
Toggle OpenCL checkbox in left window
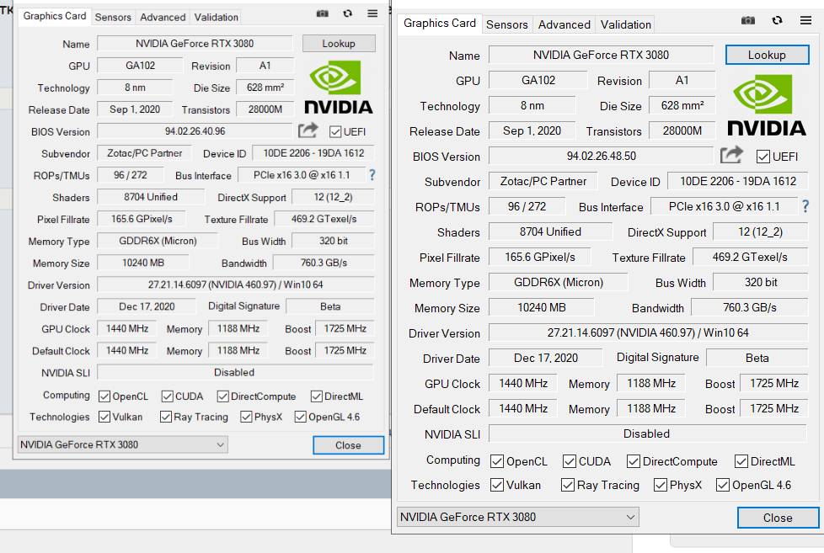click(104, 396)
